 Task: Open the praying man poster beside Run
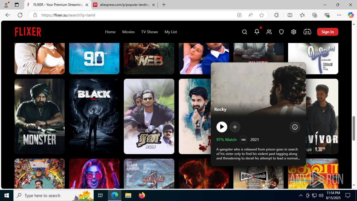[x=195, y=116]
